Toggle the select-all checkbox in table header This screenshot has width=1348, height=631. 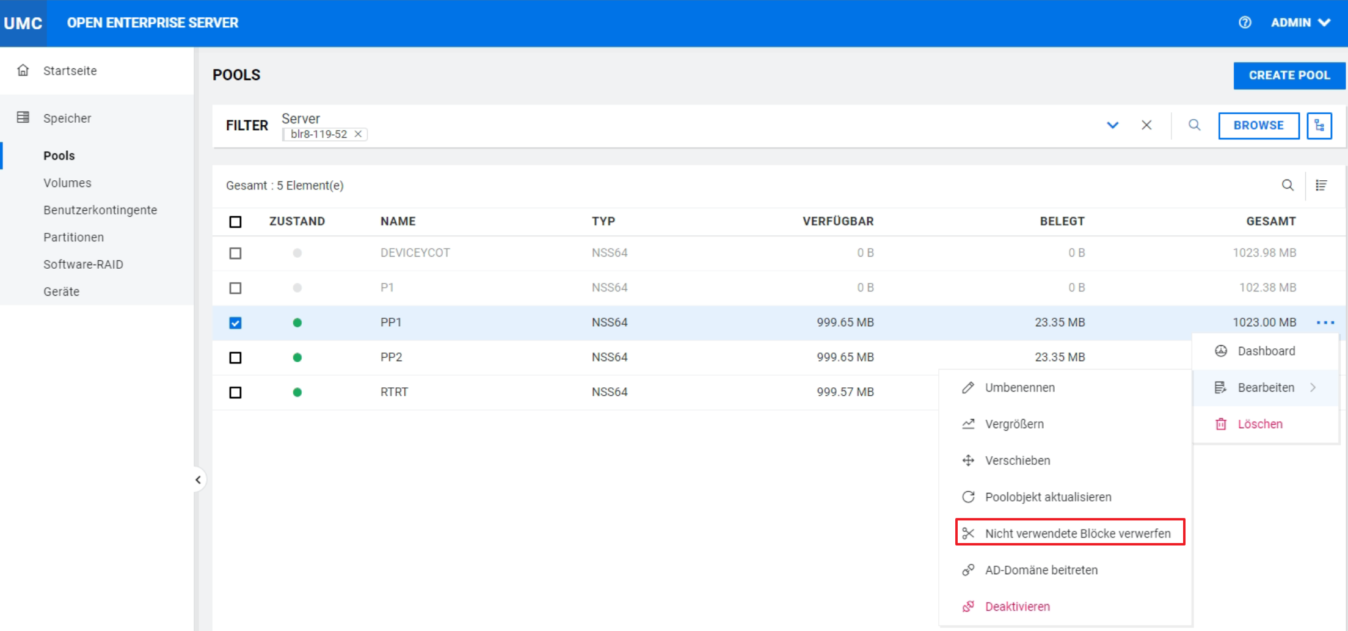point(235,222)
